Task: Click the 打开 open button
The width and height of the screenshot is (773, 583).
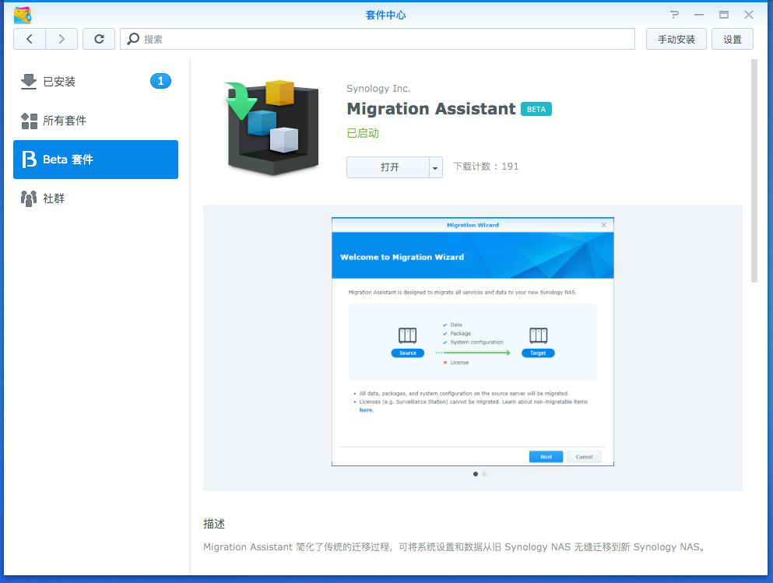Action: [388, 167]
